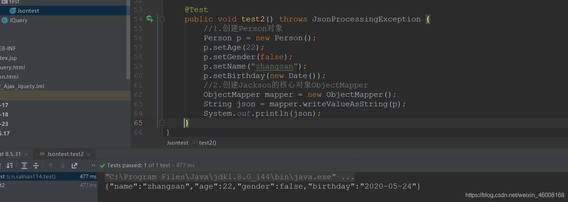Open the blog.csdn.net link
Image resolution: width=568 pixels, height=202 pixels.
pyautogui.click(x=515, y=195)
